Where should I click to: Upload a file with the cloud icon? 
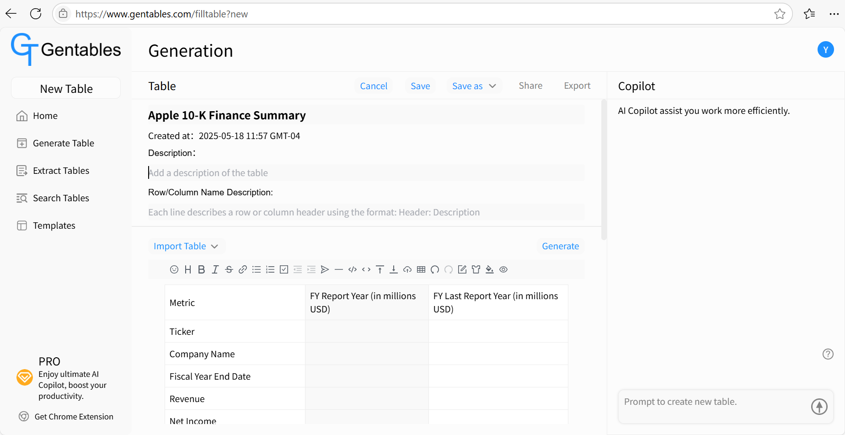407,269
